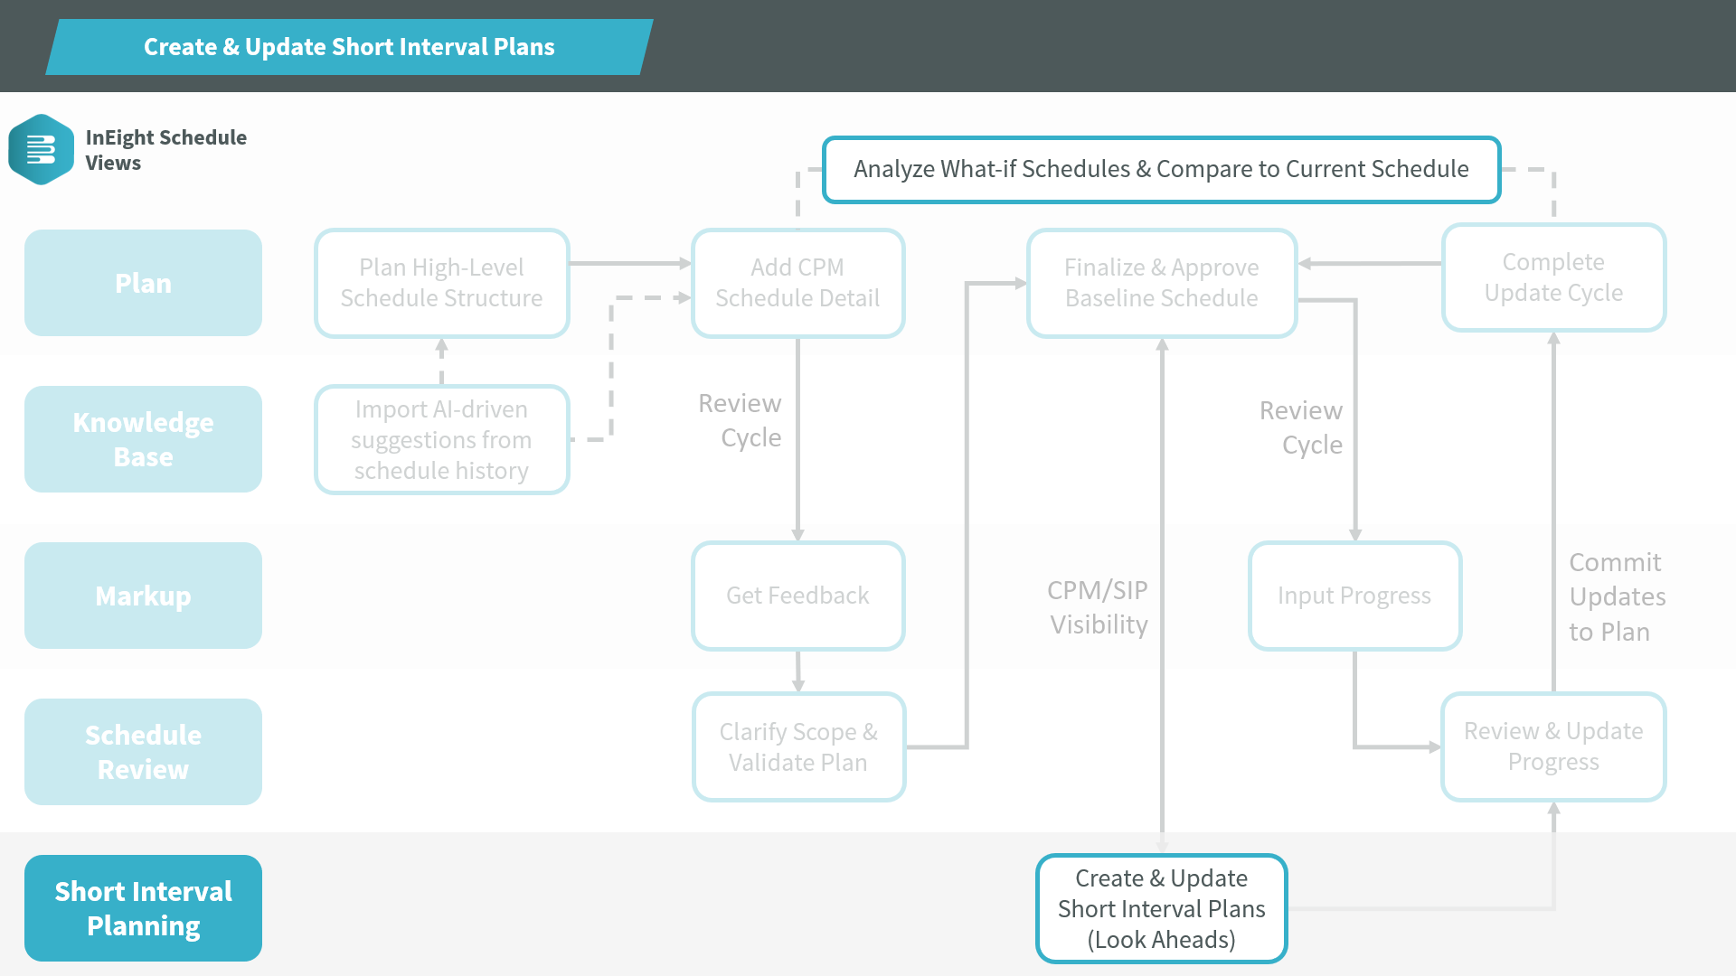This screenshot has height=976, width=1736.
Task: Open Create & Update Short Interval Plans step
Action: click(1161, 908)
